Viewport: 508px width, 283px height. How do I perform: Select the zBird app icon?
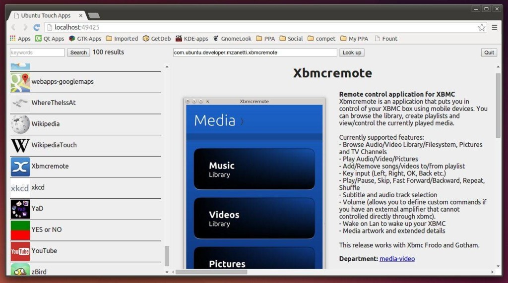20,270
